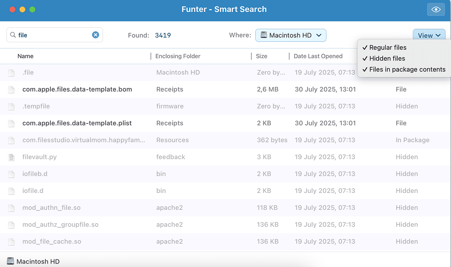This screenshot has width=451, height=267.
Task: Click Macintosh HD in the bottom path bar
Action: [x=38, y=261]
